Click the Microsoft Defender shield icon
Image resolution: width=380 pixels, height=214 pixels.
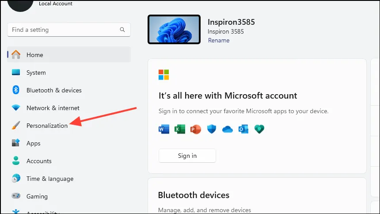coord(212,129)
